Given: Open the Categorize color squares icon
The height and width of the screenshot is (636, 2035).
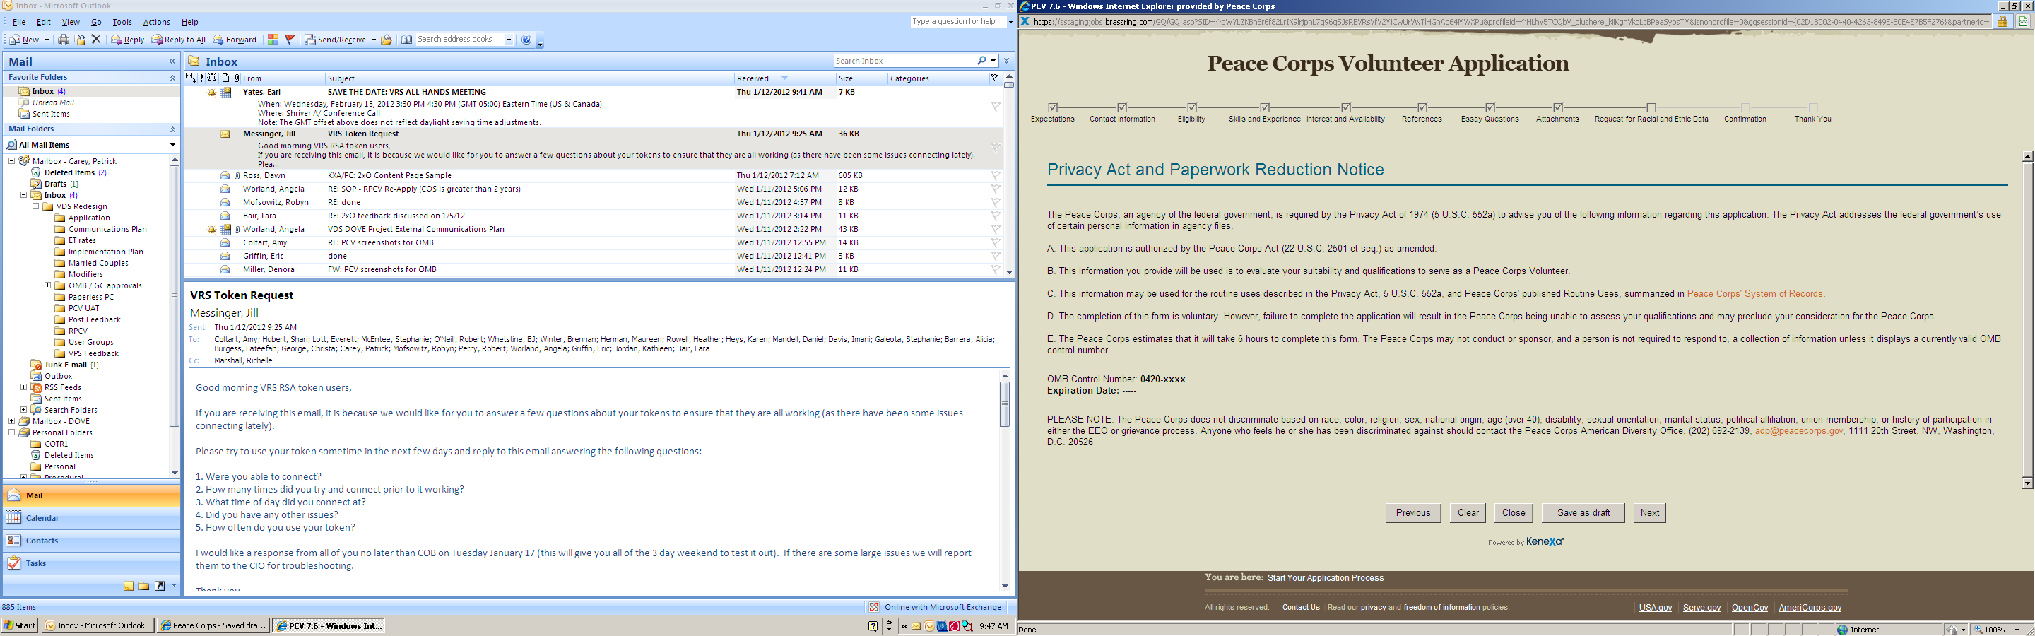Looking at the screenshot, I should (273, 40).
